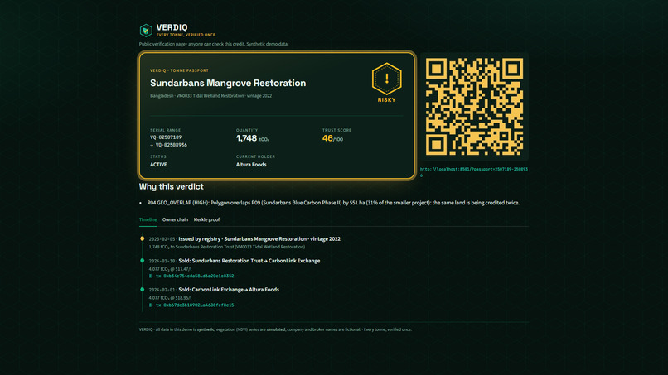Click the ACTIVE status value

coord(158,164)
